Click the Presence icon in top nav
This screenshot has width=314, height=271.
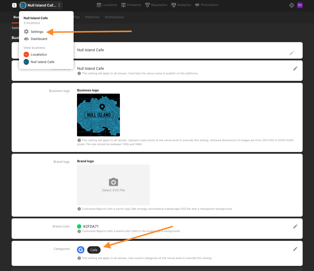123,5
